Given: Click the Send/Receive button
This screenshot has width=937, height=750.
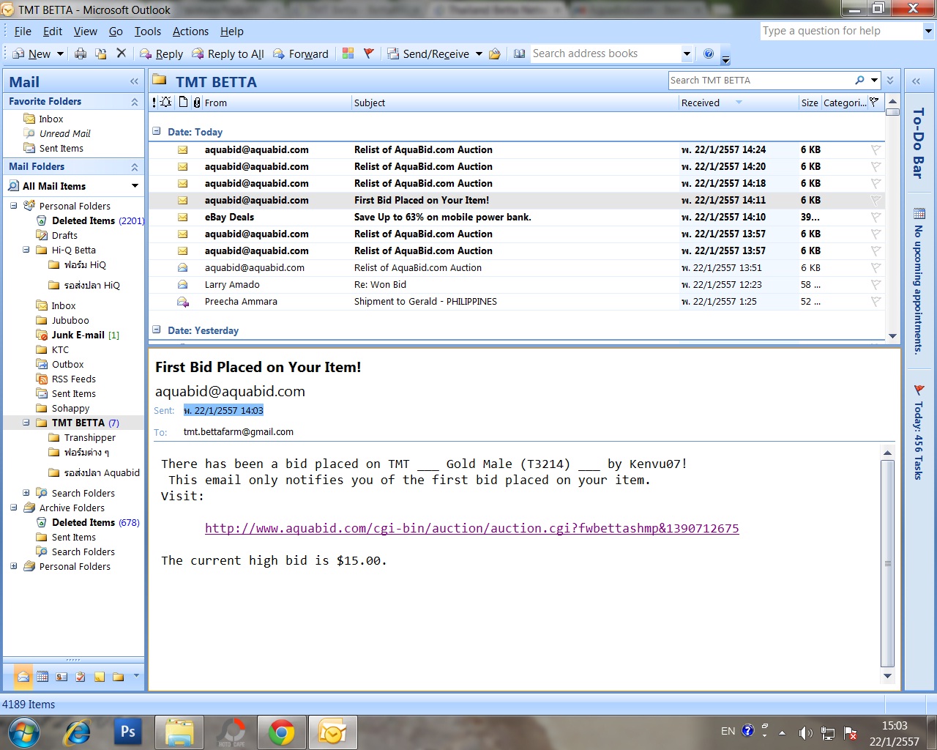Looking at the screenshot, I should (x=428, y=53).
